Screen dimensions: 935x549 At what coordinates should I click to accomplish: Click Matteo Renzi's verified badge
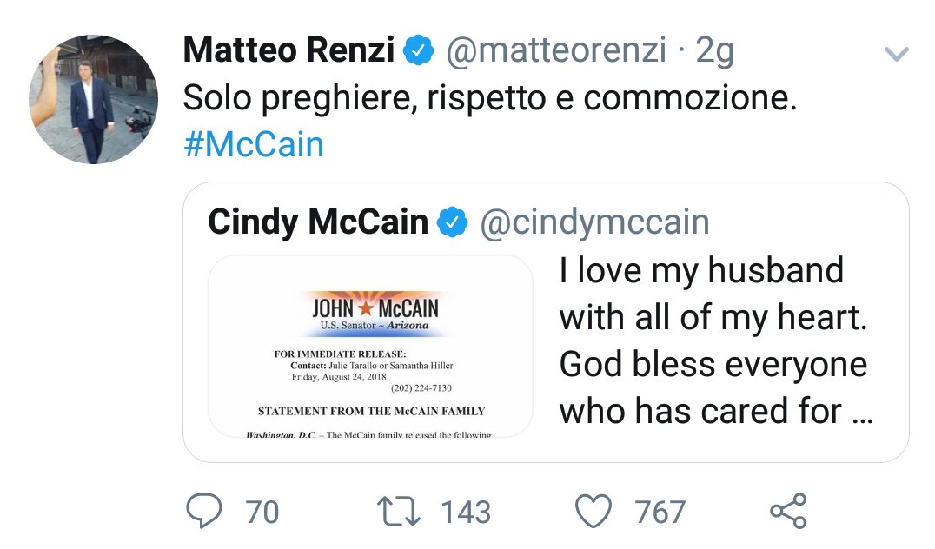[x=420, y=53]
